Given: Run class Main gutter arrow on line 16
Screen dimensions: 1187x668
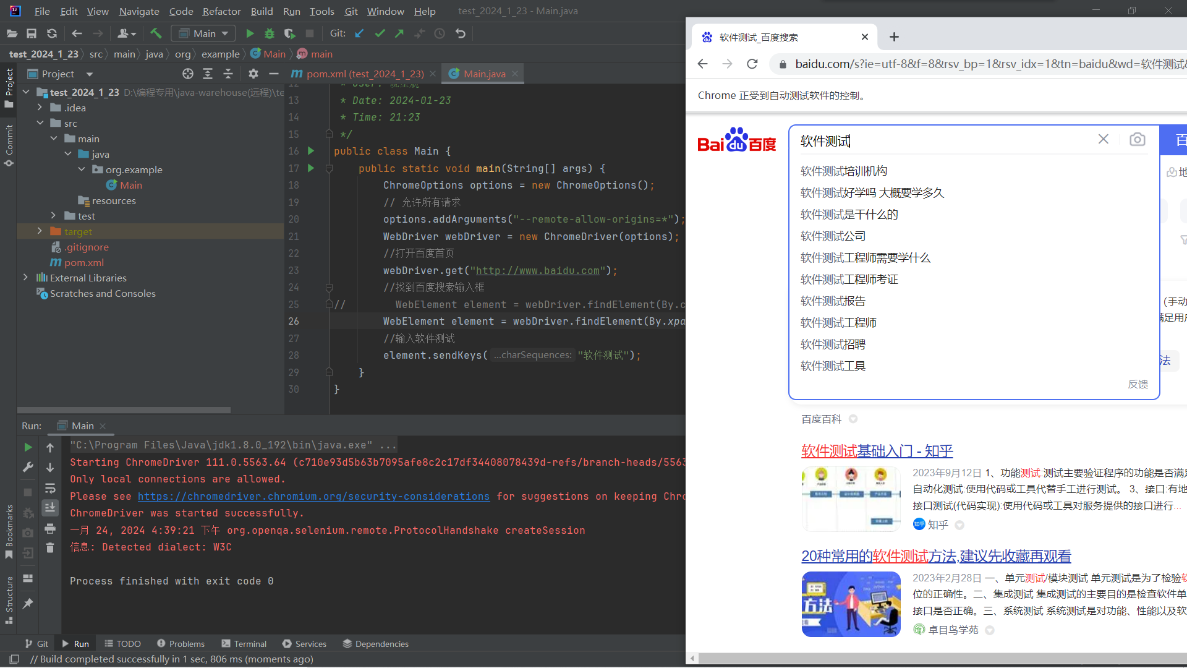Looking at the screenshot, I should point(311,151).
